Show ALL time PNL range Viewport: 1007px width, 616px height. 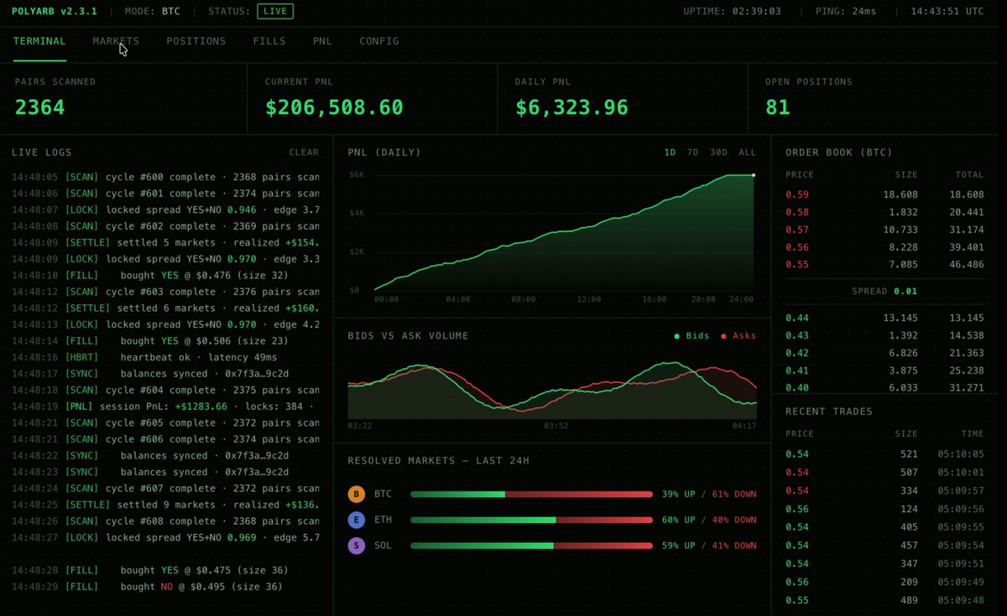747,153
